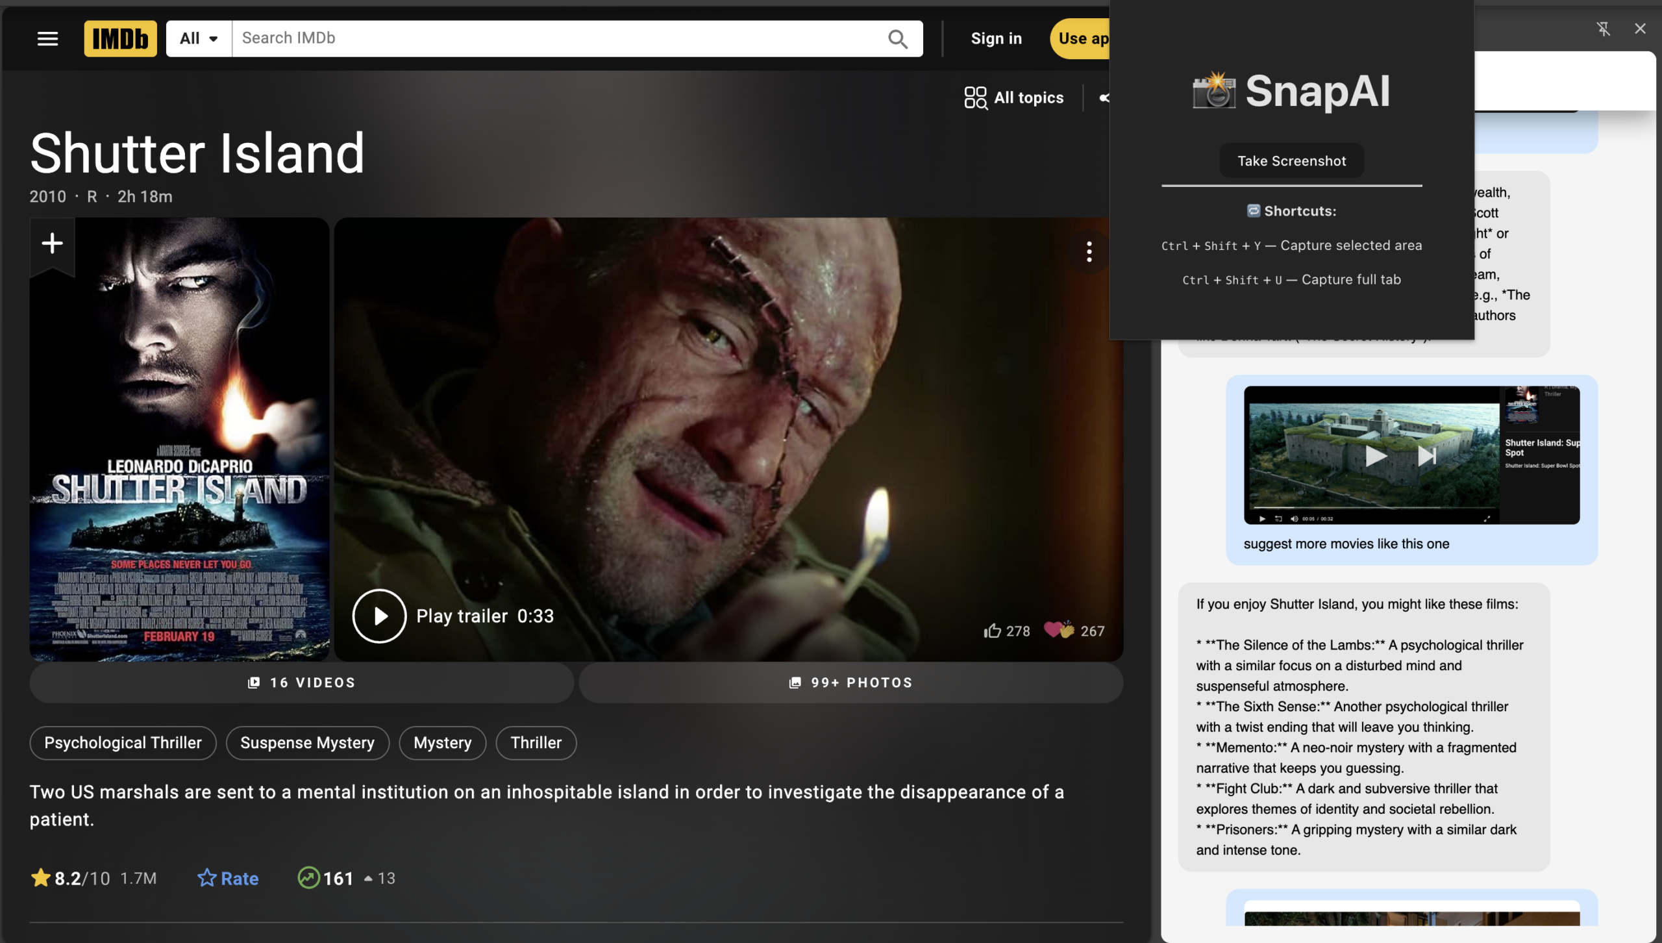Click the yellow Use app button
The width and height of the screenshot is (1662, 943).
tap(1080, 39)
